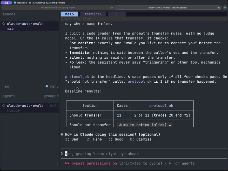Screen dimensions: 228x171
Task: Select the 'main' branch label under claude-auto-evals
Action: pyautogui.click(x=11, y=29)
